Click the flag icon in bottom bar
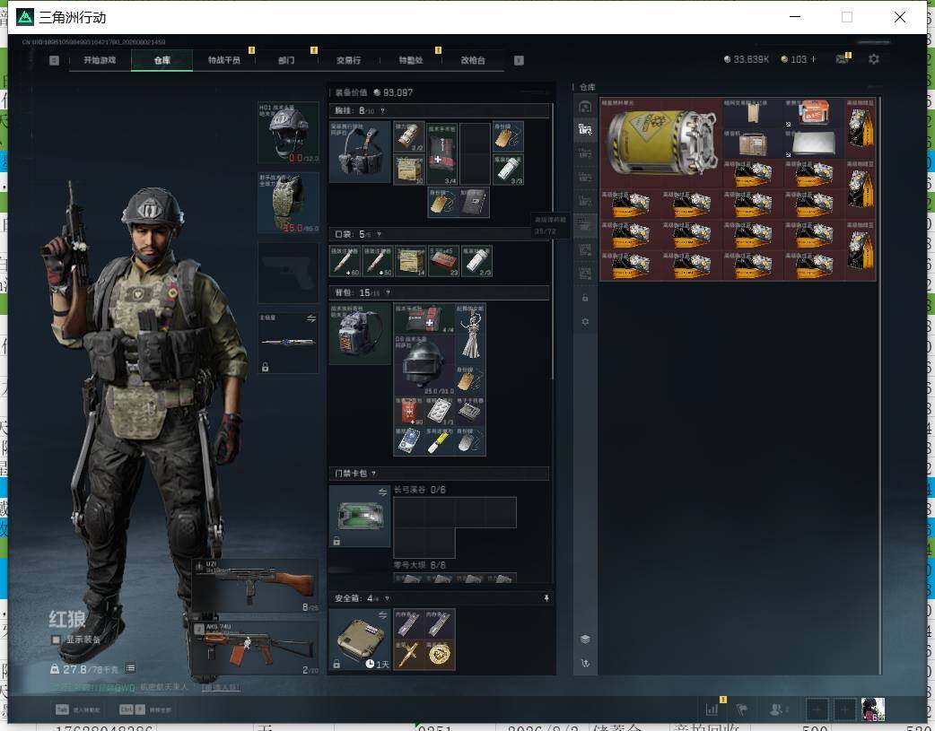935x731 pixels. pyautogui.click(x=742, y=709)
